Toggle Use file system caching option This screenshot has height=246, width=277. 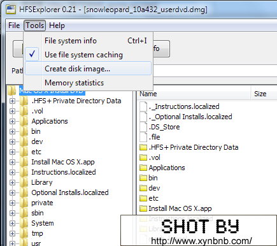(x=89, y=55)
